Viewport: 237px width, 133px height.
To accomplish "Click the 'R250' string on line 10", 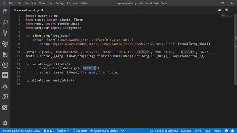I will tap(205, 52).
